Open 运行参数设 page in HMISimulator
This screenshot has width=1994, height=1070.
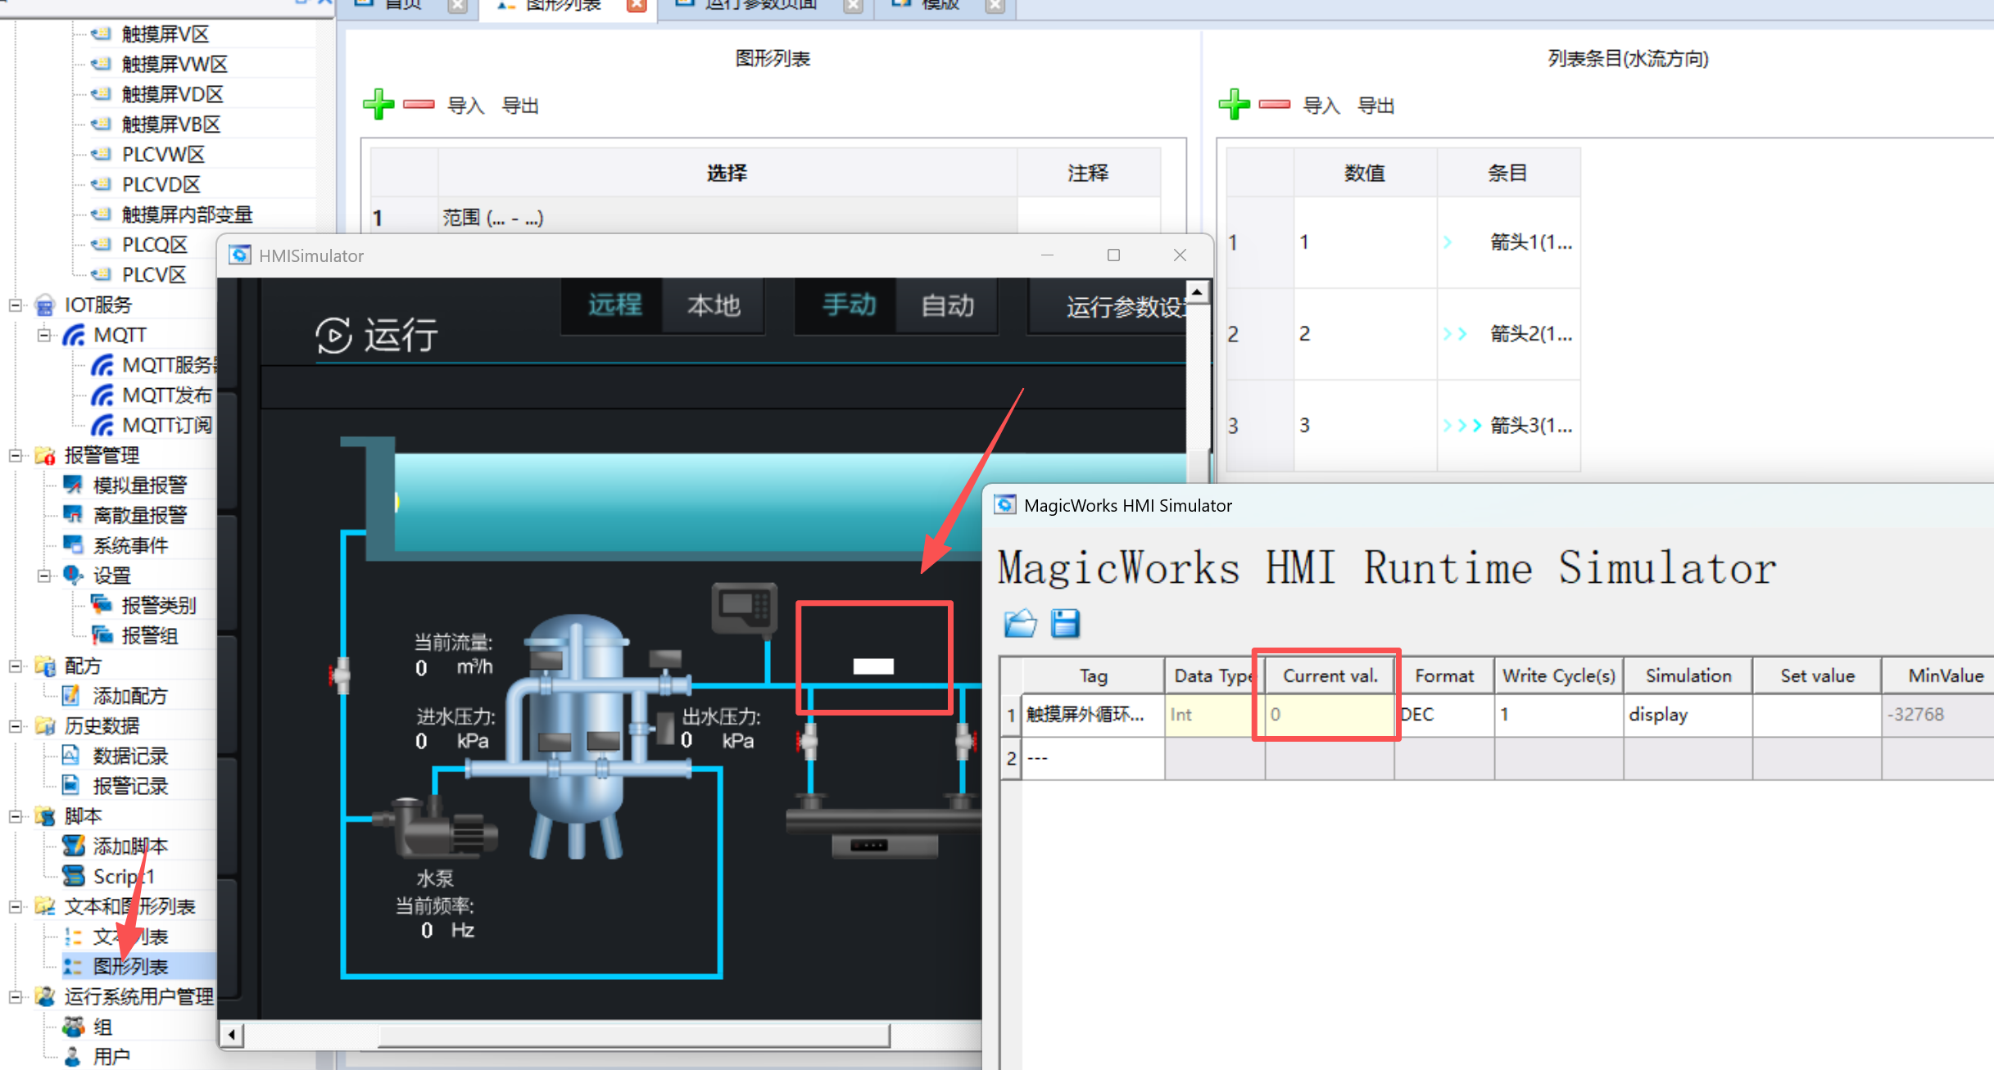[1108, 306]
